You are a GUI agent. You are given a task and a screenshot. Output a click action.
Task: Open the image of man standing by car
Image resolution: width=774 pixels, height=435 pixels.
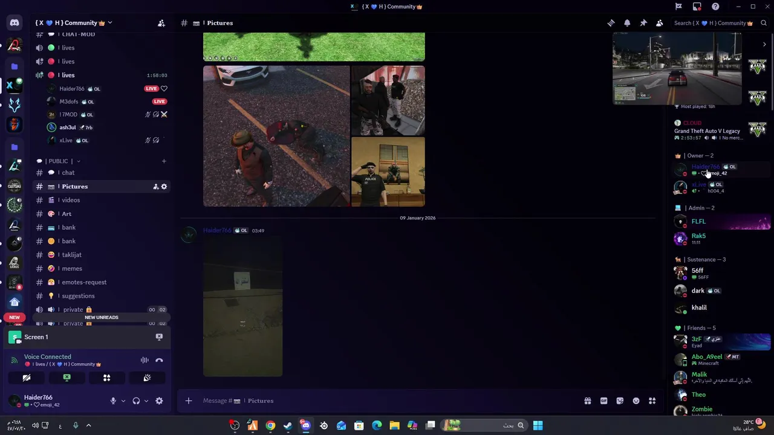tap(276, 137)
